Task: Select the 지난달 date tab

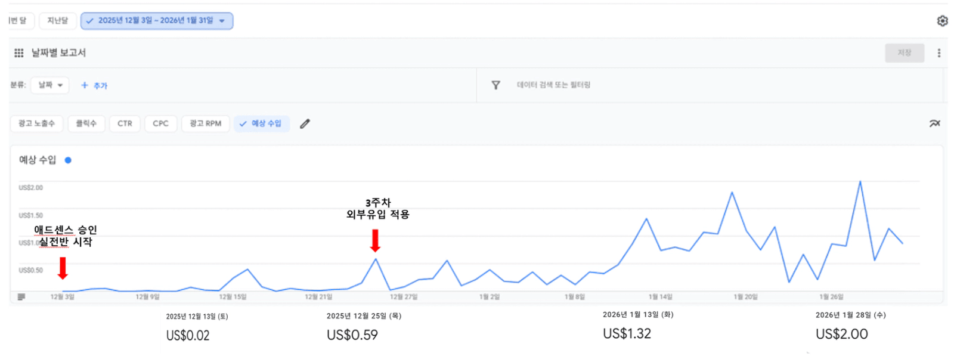Action: pos(58,21)
